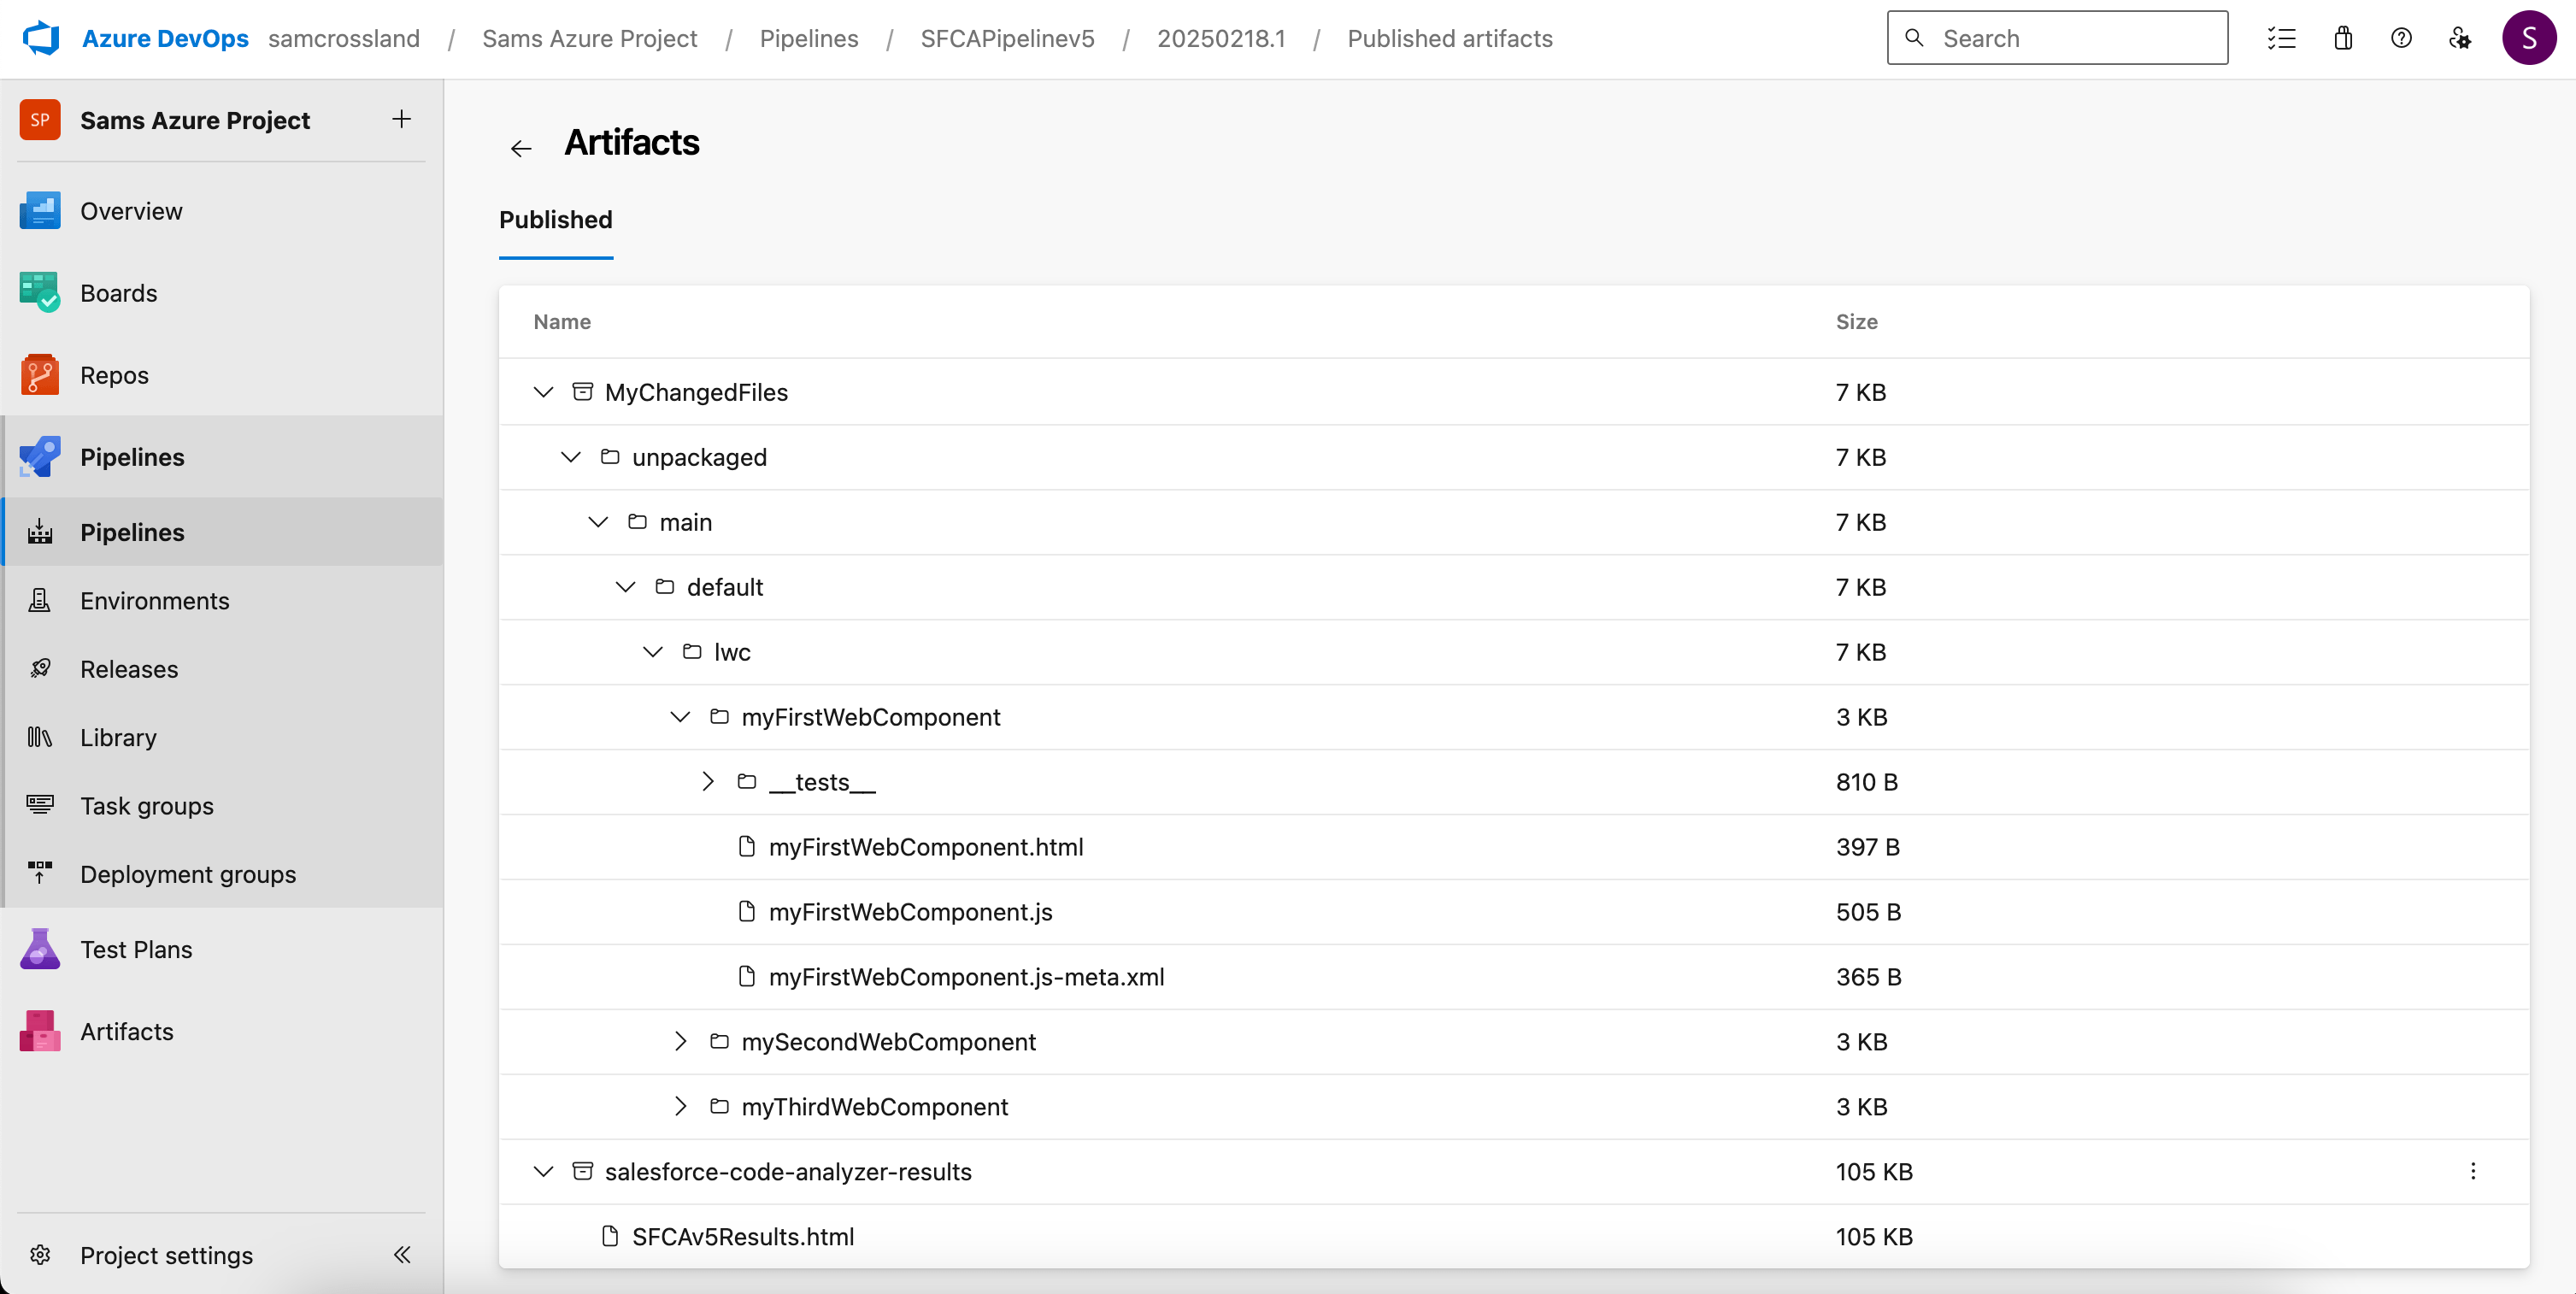Open Library in the sidebar
Image resolution: width=2576 pixels, height=1294 pixels.
[222, 737]
